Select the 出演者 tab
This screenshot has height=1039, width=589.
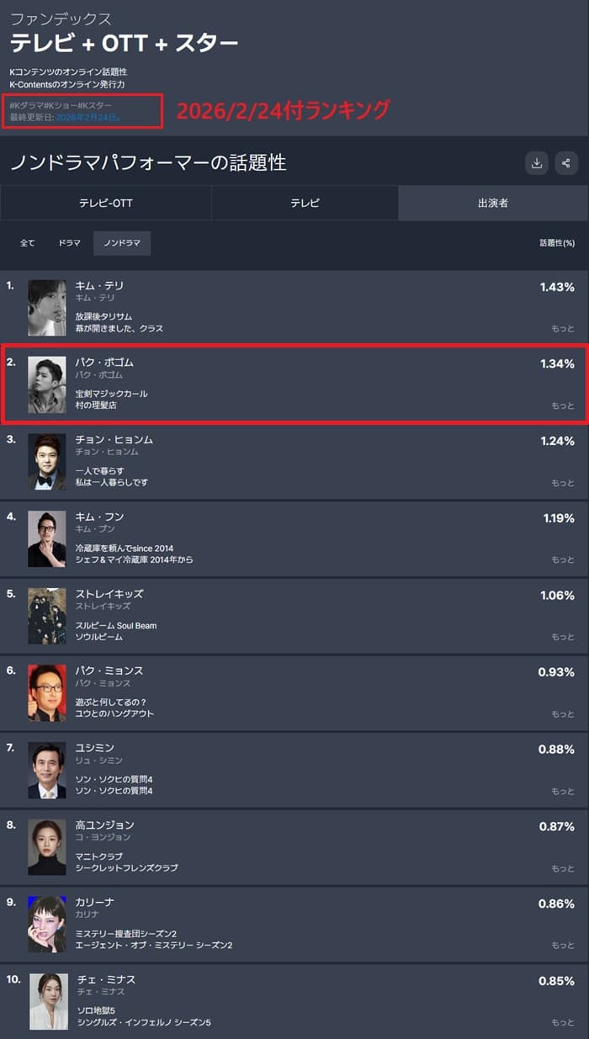pos(492,204)
